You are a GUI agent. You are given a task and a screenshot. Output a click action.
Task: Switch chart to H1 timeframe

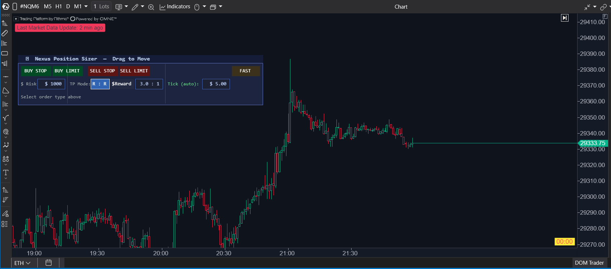59,6
